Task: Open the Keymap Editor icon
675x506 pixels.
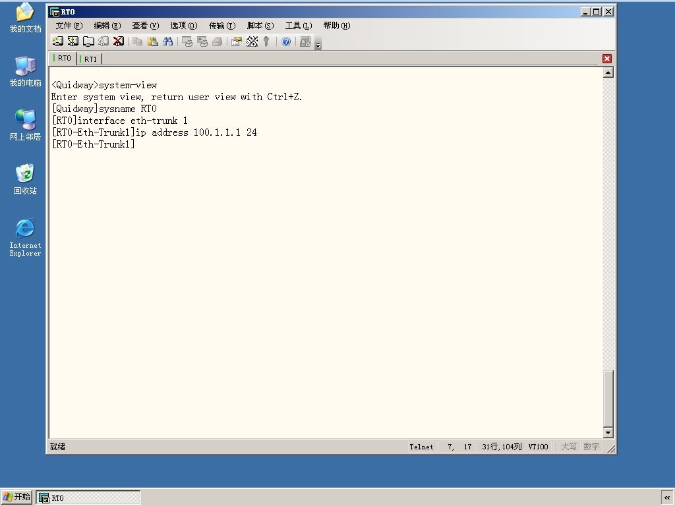Action: [x=252, y=42]
